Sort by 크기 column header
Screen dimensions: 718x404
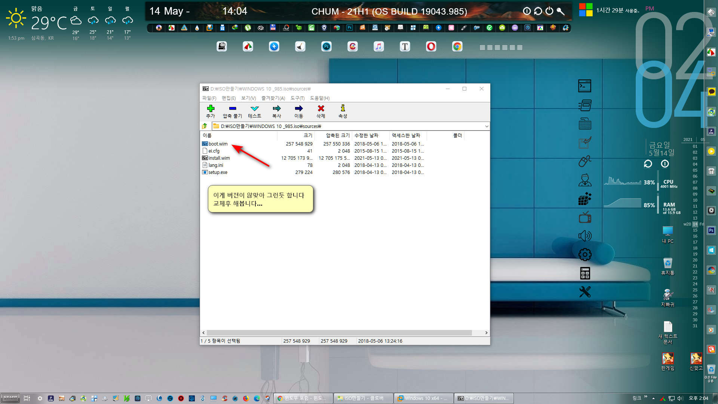tap(296, 135)
